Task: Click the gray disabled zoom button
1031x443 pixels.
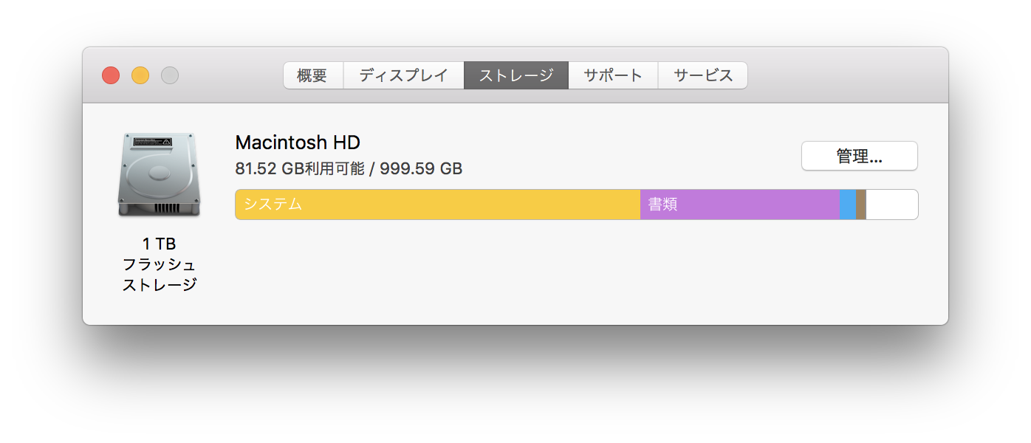Action: pyautogui.click(x=170, y=75)
